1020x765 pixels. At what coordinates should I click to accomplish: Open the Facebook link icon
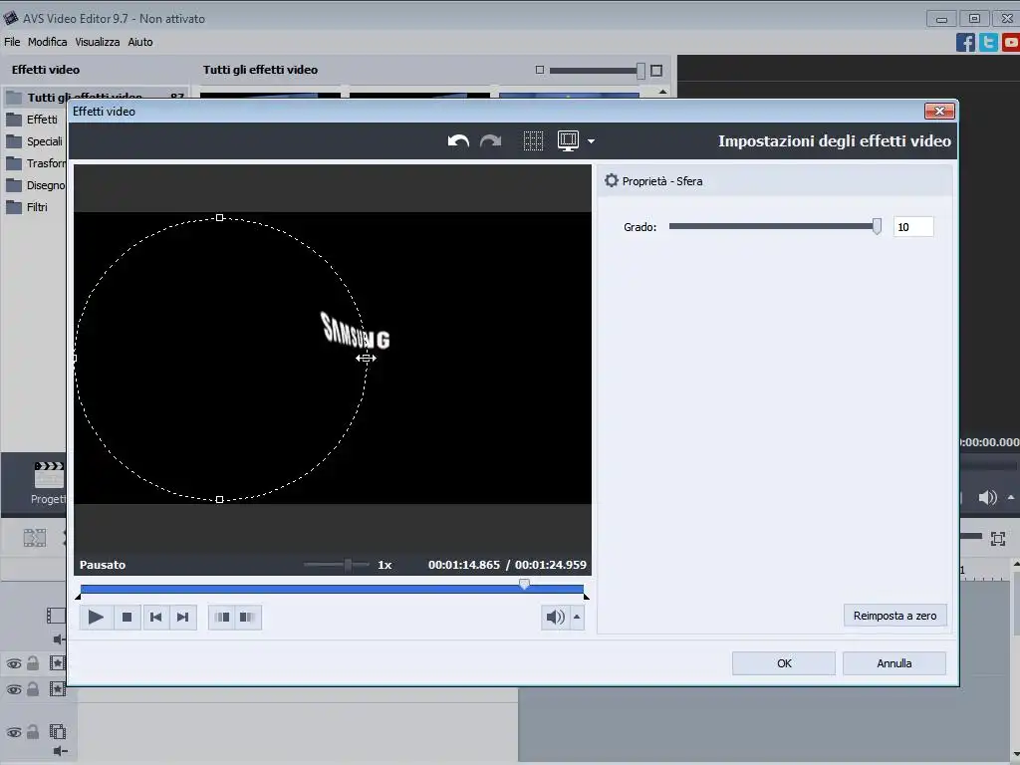click(965, 42)
